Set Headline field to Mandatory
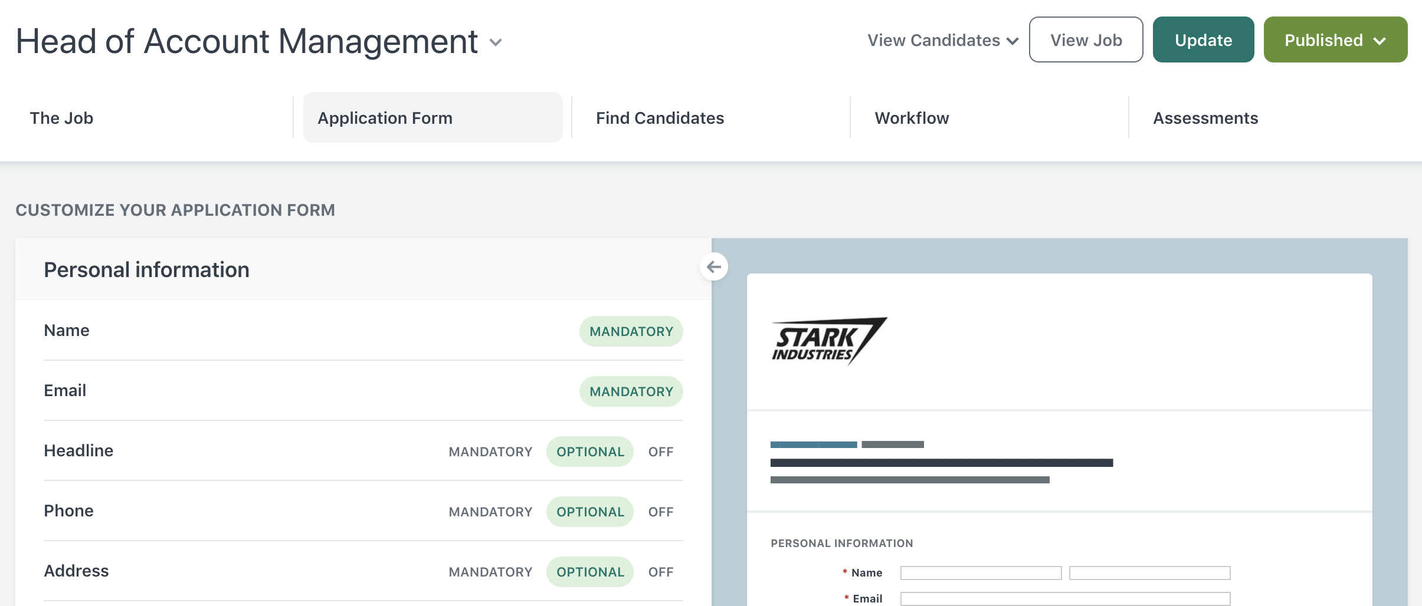Image resolution: width=1422 pixels, height=606 pixels. (x=490, y=452)
